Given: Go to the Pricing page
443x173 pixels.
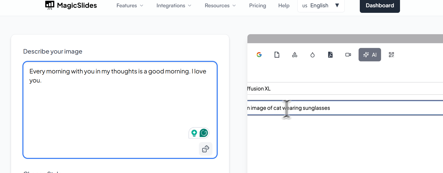Looking at the screenshot, I should click(x=257, y=6).
